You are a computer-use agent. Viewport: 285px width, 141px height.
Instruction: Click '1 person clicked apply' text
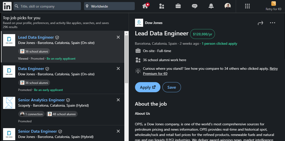[x=219, y=43]
